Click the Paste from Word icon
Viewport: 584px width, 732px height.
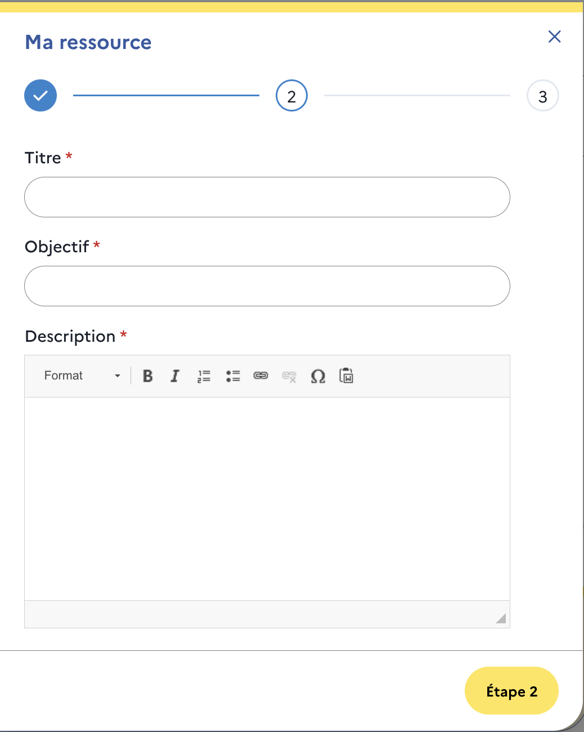point(347,376)
